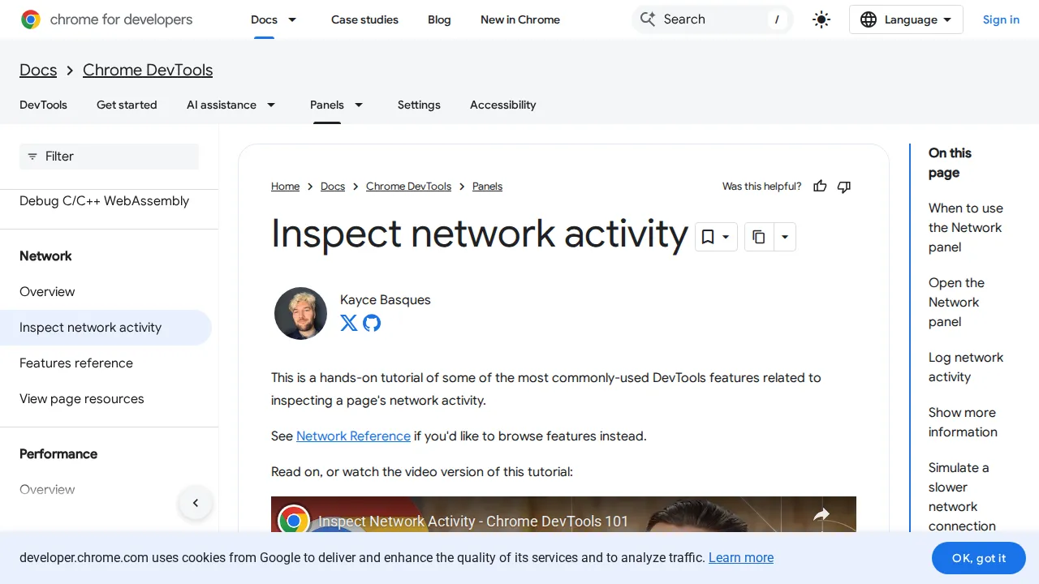This screenshot has height=584, width=1039.
Task: Open Kayce Basques' GitHub profile icon
Action: click(372, 323)
